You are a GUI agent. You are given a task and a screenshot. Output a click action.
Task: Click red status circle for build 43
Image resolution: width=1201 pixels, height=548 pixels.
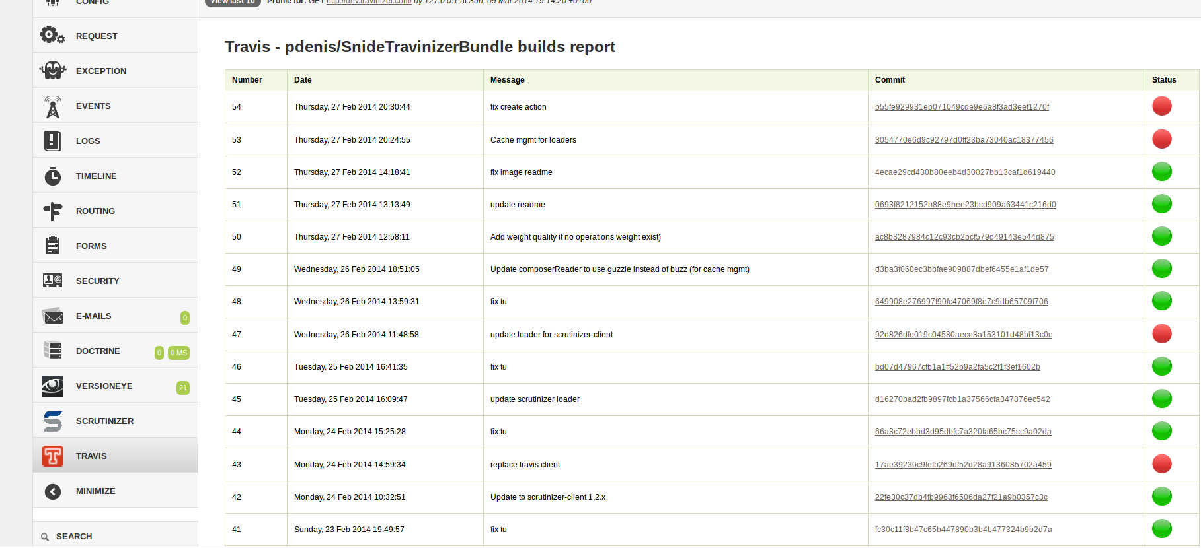tap(1162, 464)
